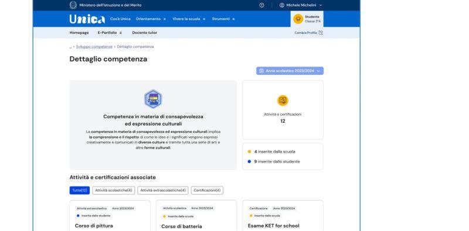The width and height of the screenshot is (469, 231).
Task: Follow the Sviluppo competenze breadcrumb link
Action: [x=94, y=47]
